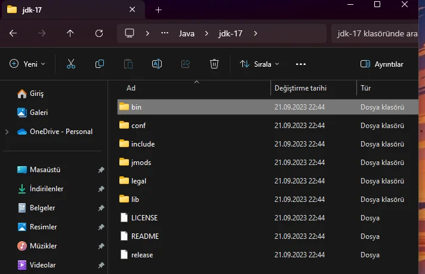
Task: Open Masaüstü desktop shortcut
Action: coord(38,170)
